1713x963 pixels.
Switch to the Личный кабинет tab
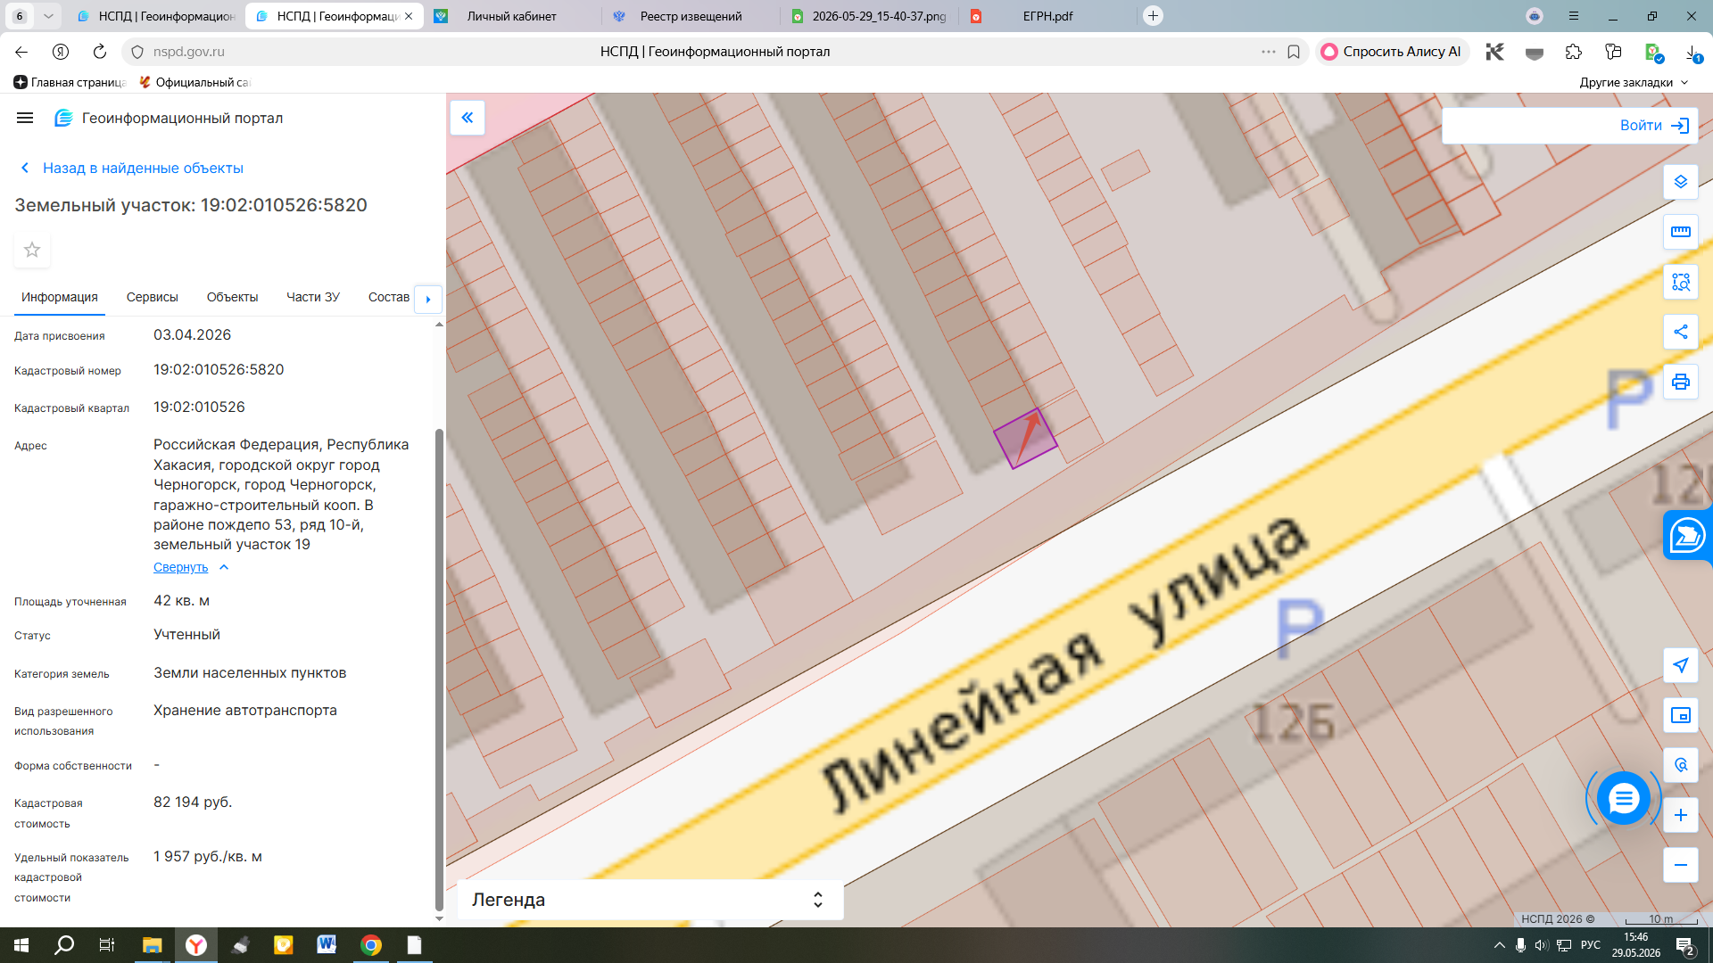(512, 16)
